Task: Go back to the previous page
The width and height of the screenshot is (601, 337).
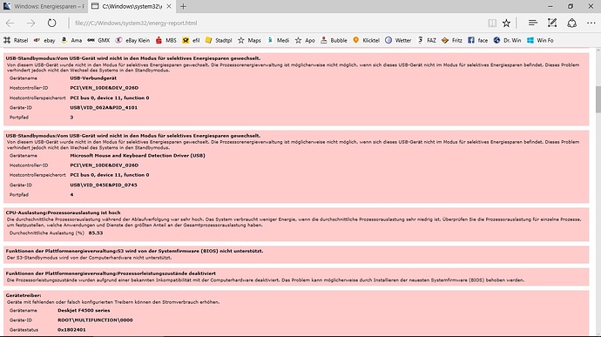Action: point(10,23)
